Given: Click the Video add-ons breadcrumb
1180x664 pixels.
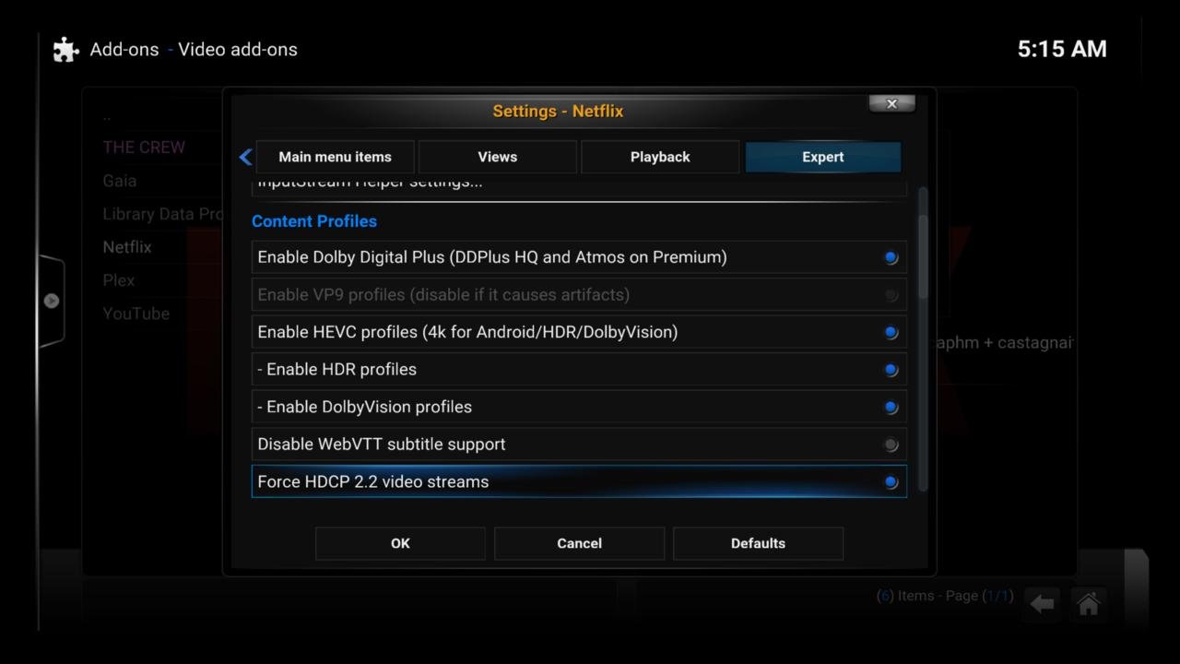Looking at the screenshot, I should click(x=238, y=50).
